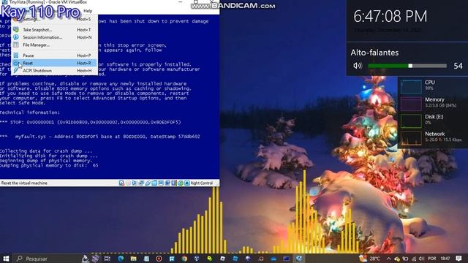Show hidden system tray icons

tap(388, 259)
